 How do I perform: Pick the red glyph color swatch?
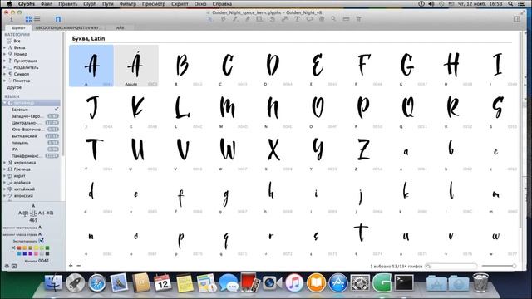click(19, 248)
